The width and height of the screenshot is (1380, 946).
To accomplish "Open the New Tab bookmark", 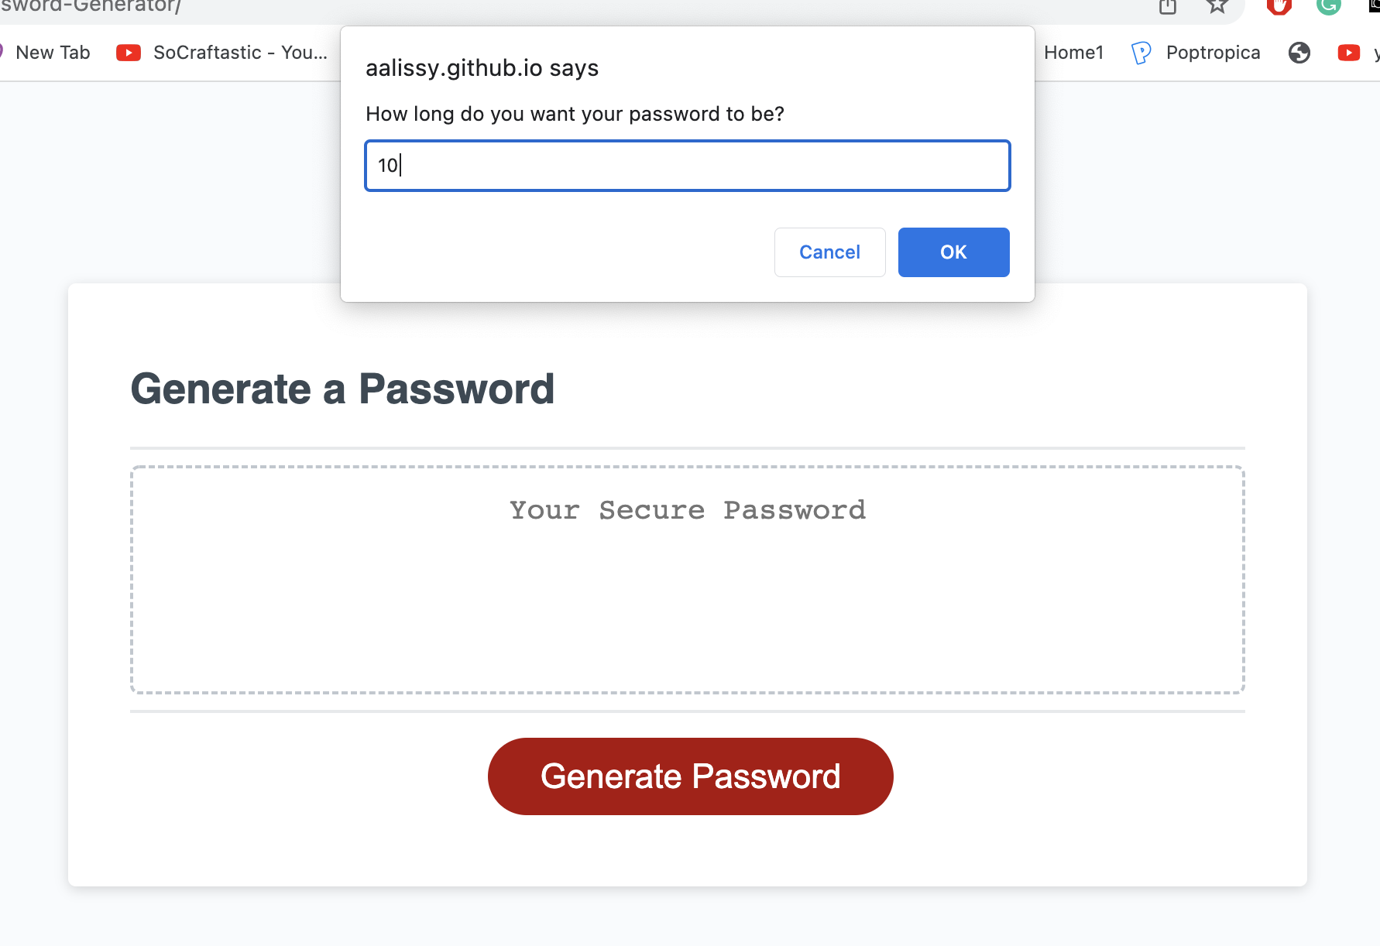I will [x=53, y=52].
